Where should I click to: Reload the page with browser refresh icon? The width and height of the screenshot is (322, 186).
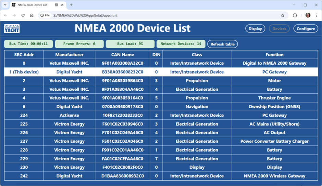pos(23,15)
